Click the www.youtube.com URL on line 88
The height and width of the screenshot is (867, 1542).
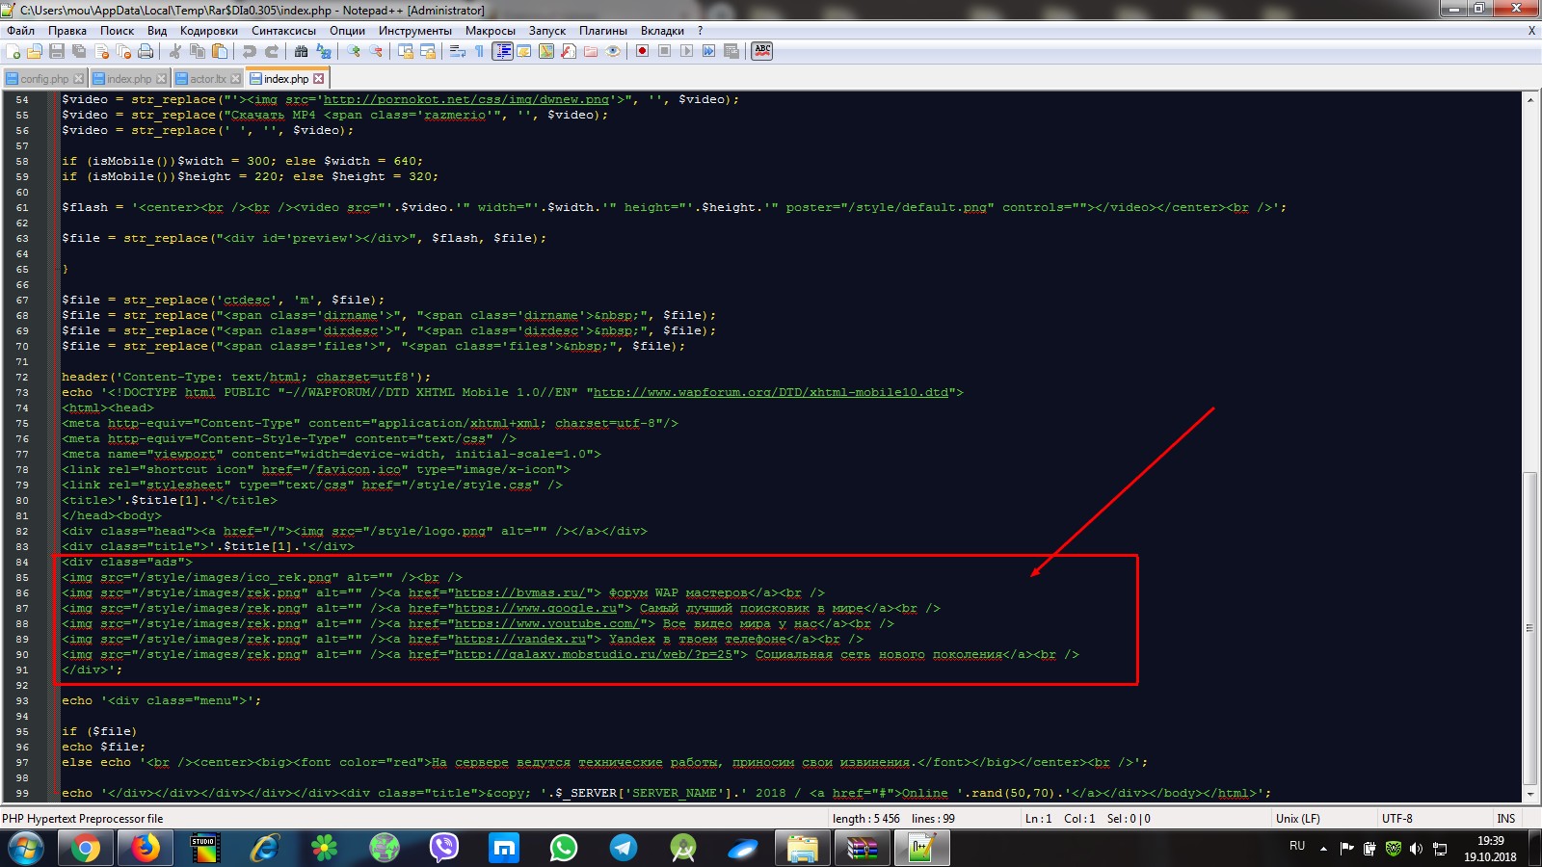[546, 624]
